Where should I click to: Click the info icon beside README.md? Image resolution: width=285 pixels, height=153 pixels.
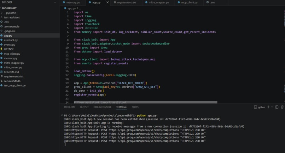[1, 72]
